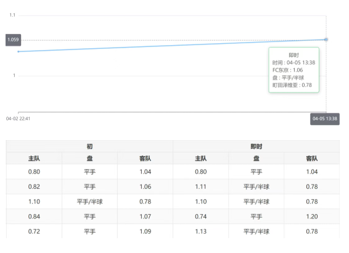Click the 0.74 live home odds cell
Viewport: 349px width, 253px height.
pyautogui.click(x=200, y=217)
